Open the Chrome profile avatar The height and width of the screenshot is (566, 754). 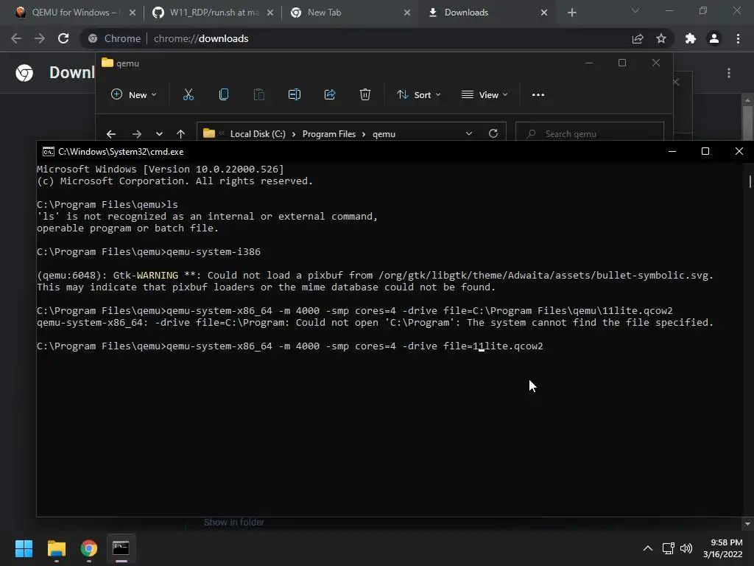(714, 38)
